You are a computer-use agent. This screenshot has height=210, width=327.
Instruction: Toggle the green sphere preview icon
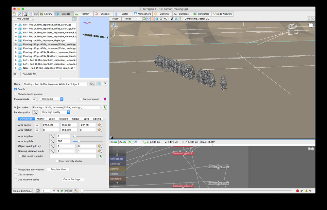144,19
